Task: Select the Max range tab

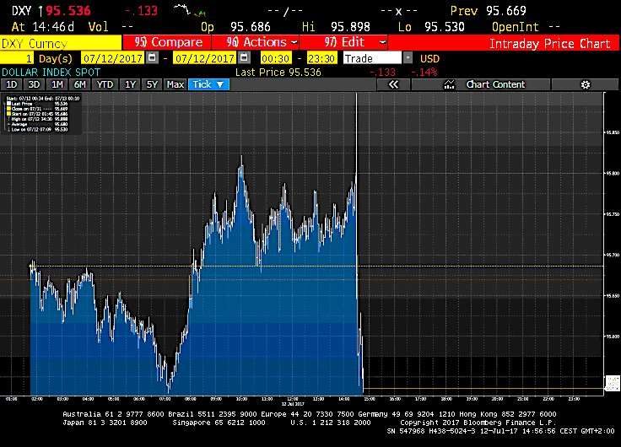Action: click(175, 84)
